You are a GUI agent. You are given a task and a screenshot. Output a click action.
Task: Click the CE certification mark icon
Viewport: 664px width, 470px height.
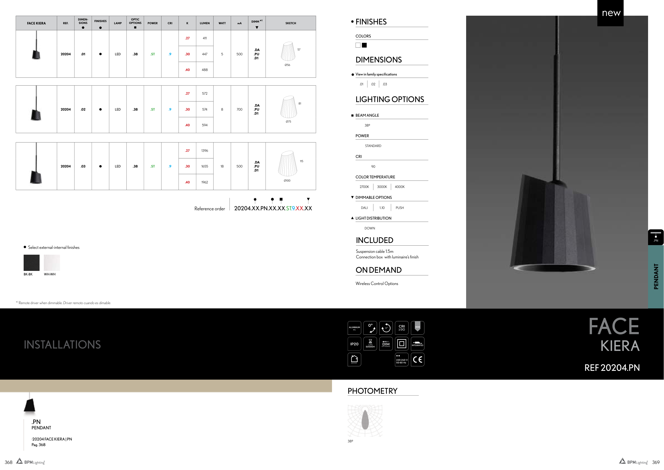(417, 359)
